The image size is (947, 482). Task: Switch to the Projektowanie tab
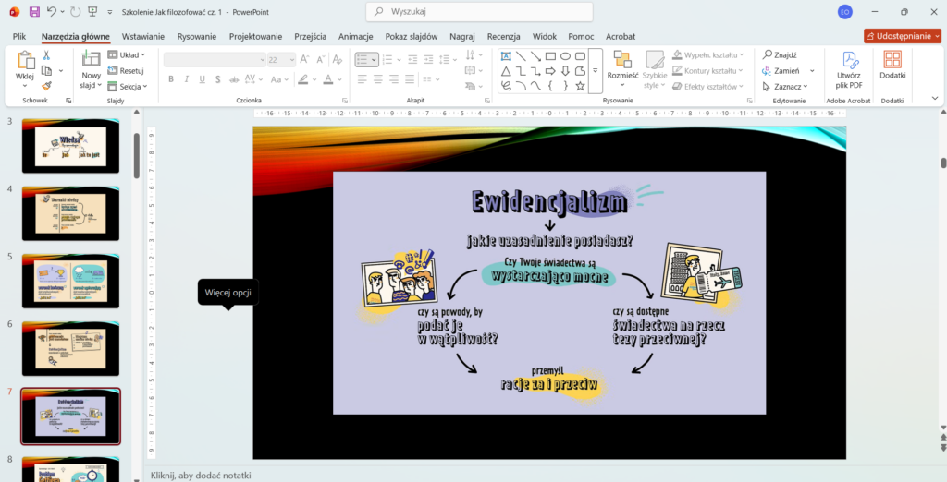point(255,36)
